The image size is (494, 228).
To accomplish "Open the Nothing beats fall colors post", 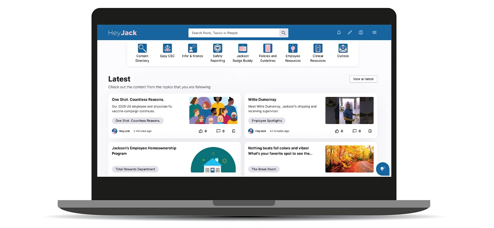I will coord(280,151).
